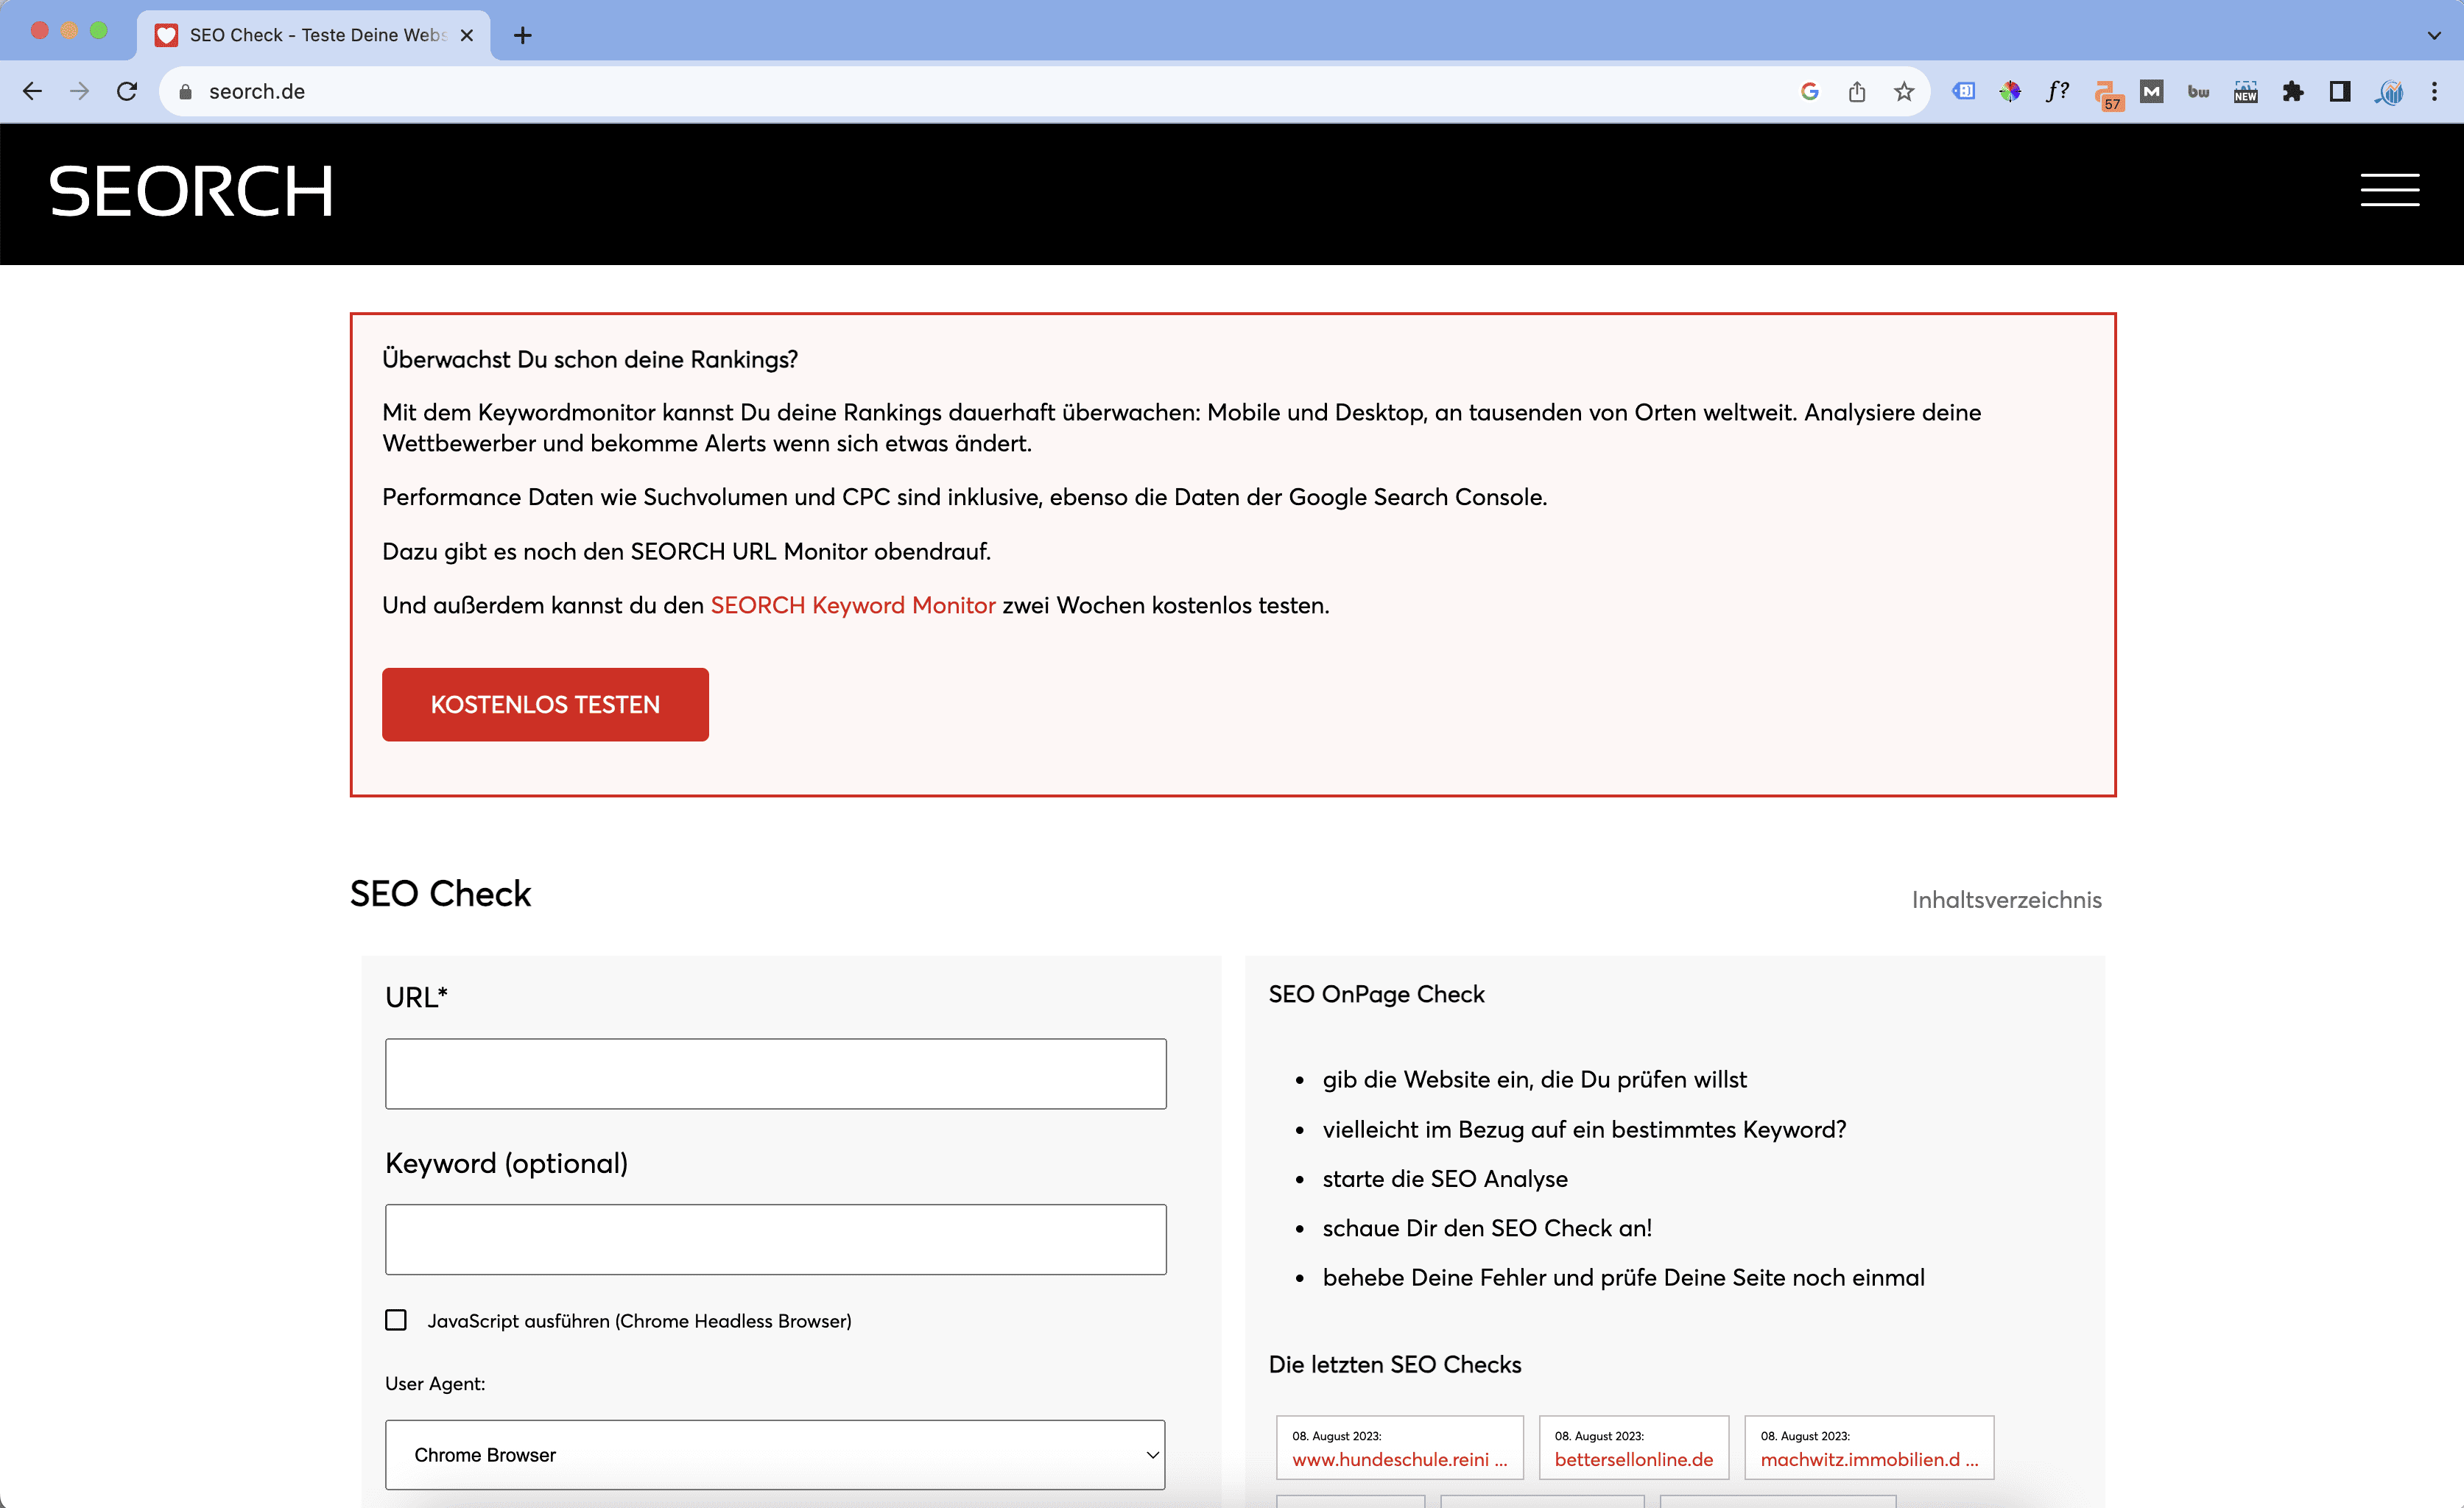Open recent check www.hundeschule.reini
This screenshot has width=2464, height=1508.
click(x=1399, y=1459)
